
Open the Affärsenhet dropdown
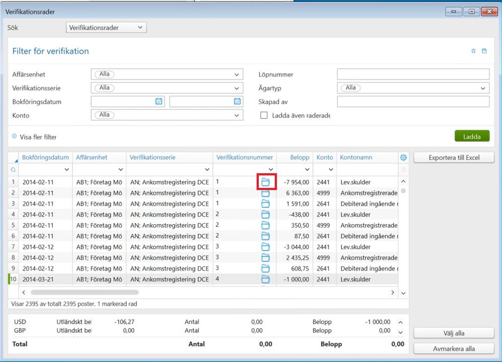pos(237,74)
